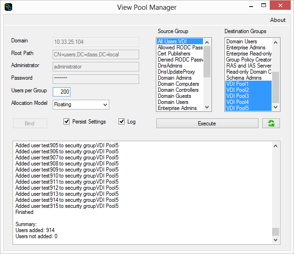Click the Password input field

[96, 79]
